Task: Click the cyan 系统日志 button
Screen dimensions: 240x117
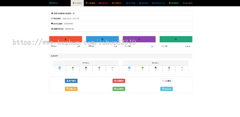Action: click(x=166, y=89)
